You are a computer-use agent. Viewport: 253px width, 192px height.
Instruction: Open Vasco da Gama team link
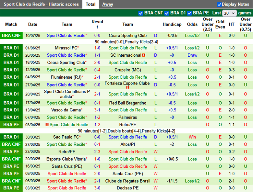coord(66,110)
